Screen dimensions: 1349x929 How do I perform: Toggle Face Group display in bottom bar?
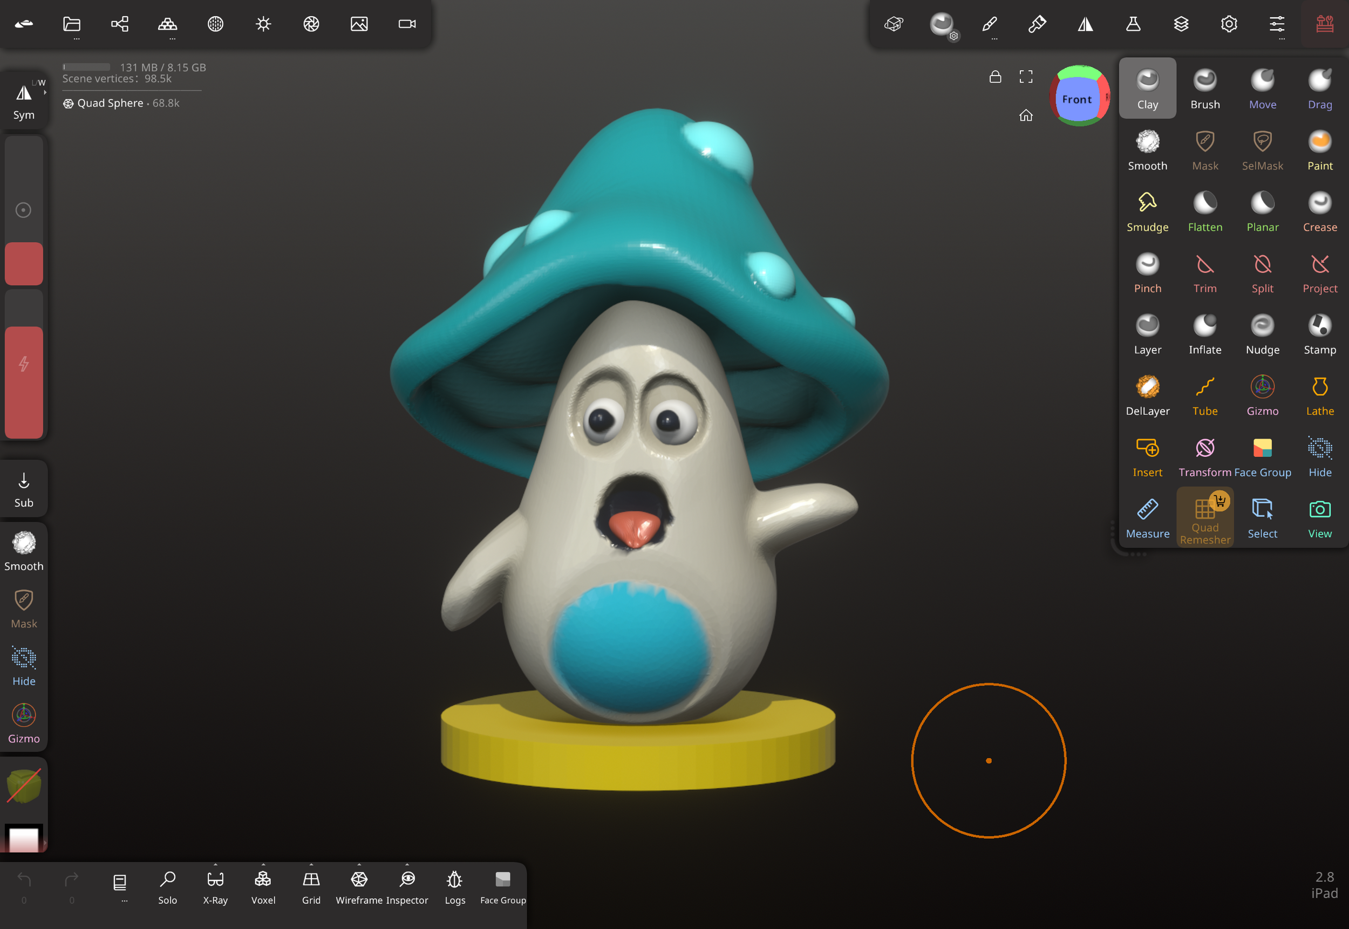point(502,887)
